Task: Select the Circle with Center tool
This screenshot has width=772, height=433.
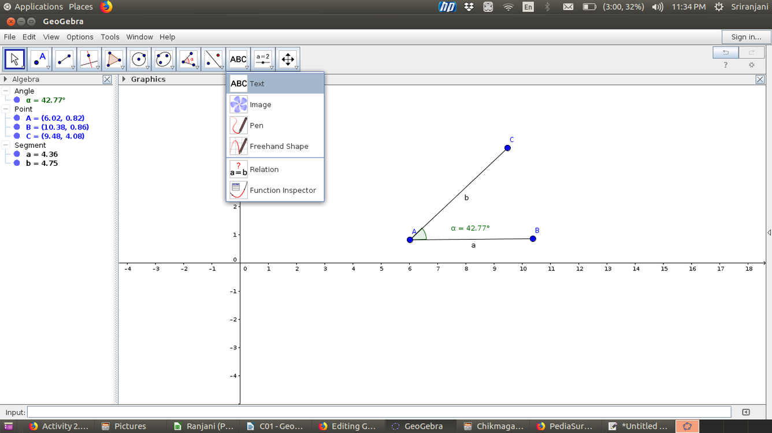Action: coord(138,58)
